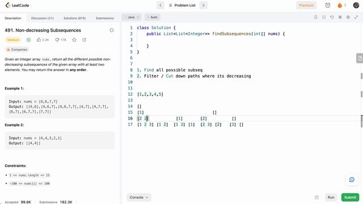Expand the Console dropdown
Image resolution: width=363 pixels, height=204 pixels.
point(139,197)
